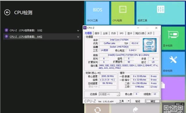
Task: Switch to the 内存 tab in CPU-Z
Action: point(113,33)
